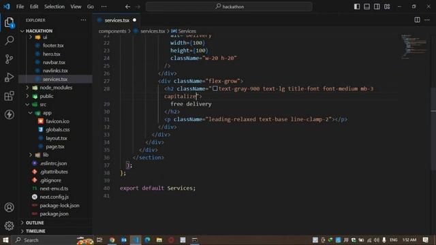Image resolution: width=436 pixels, height=245 pixels.
Task: Toggle secondary side bar layout icon
Action: click(377, 6)
